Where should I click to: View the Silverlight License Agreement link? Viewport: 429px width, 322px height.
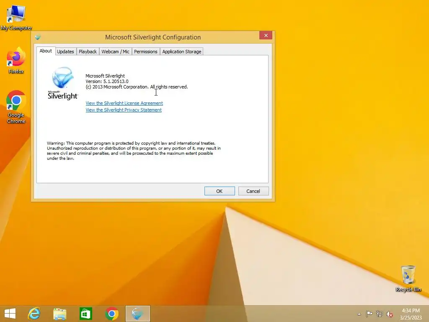point(124,103)
